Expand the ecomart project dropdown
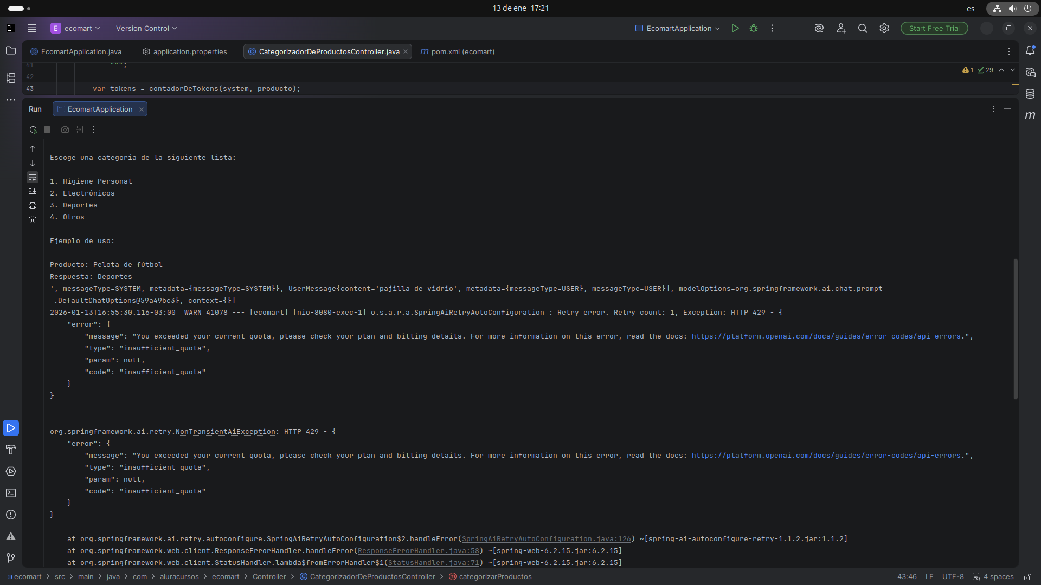 (75, 28)
